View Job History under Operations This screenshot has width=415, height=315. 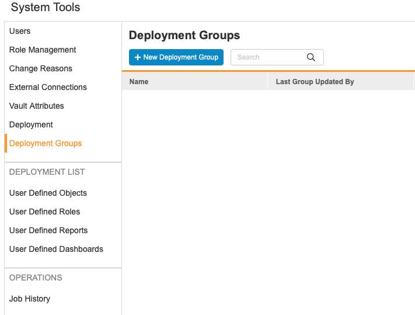click(x=30, y=299)
